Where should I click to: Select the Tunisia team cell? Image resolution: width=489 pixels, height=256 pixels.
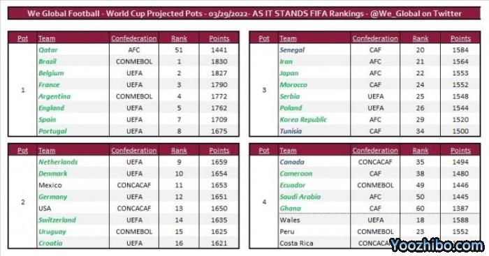(x=314, y=131)
